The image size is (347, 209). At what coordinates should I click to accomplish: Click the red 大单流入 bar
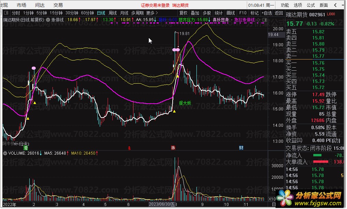[321, 162]
